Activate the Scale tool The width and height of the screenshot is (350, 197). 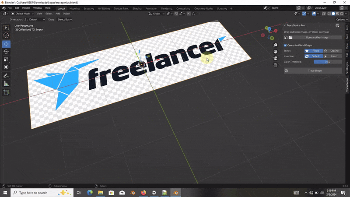(6, 60)
